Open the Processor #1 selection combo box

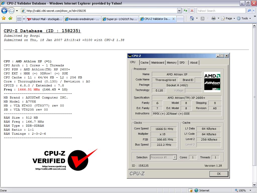pos(163,157)
